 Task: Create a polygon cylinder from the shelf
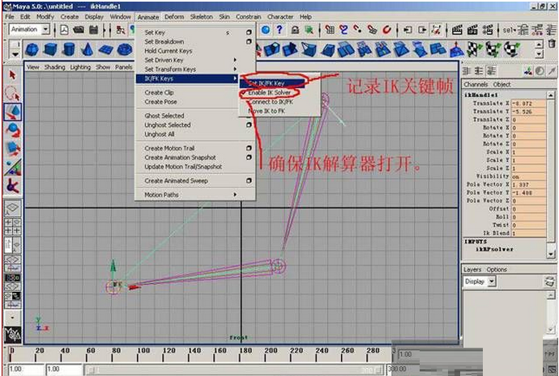[69, 49]
